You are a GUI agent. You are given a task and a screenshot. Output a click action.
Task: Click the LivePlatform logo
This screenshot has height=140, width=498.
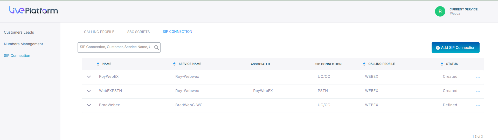tap(33, 10)
